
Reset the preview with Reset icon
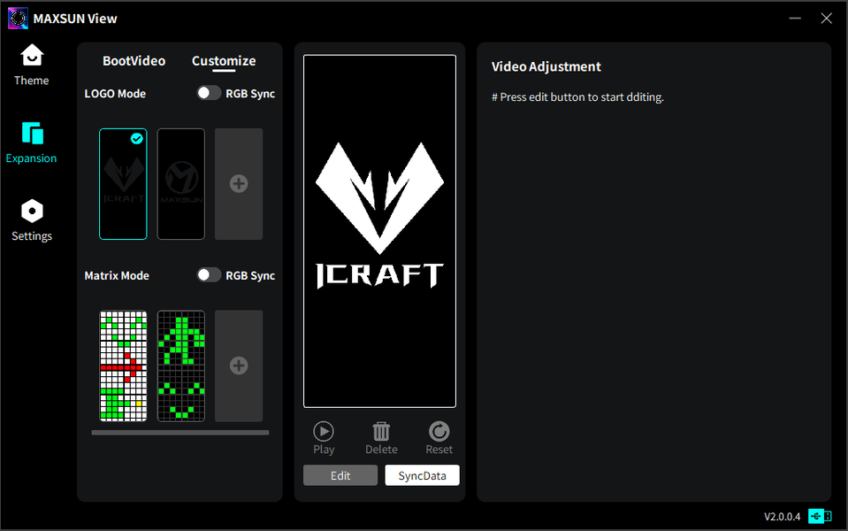tap(439, 438)
